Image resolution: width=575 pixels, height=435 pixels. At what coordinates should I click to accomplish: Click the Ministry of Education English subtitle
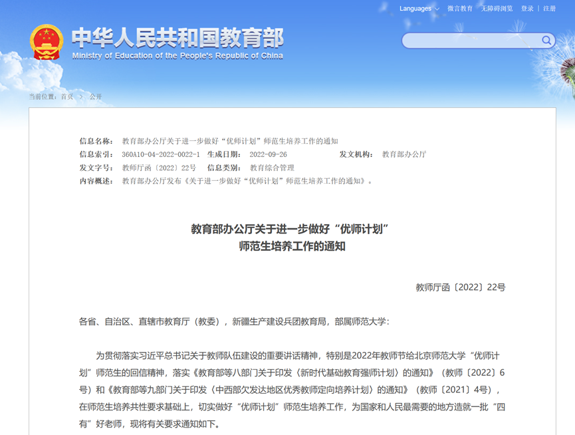[177, 56]
